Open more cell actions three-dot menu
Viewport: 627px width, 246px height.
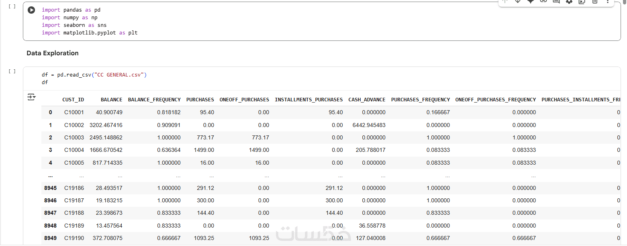point(608,2)
